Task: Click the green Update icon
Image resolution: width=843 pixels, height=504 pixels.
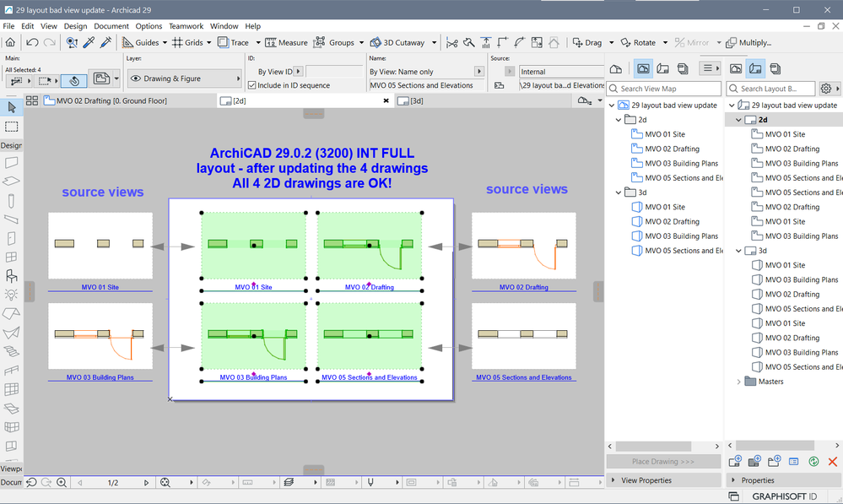Action: click(x=813, y=462)
